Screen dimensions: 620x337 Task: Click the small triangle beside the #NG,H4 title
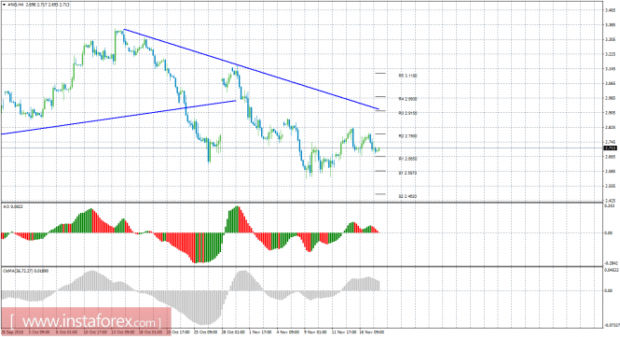pos(4,5)
